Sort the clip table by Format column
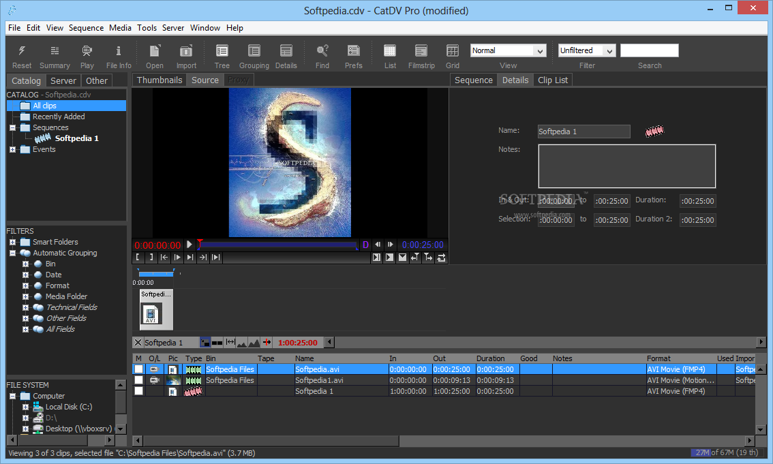 680,358
